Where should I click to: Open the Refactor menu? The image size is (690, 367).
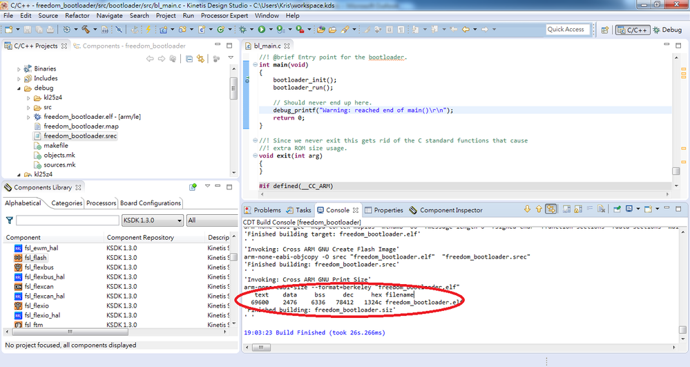coord(77,15)
